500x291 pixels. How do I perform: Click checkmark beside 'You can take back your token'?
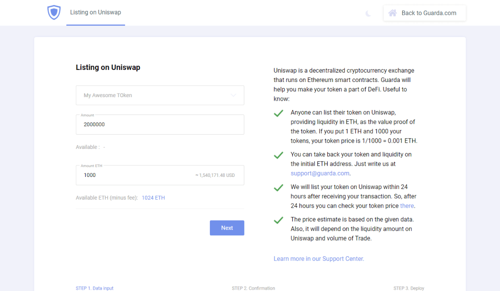coord(279,156)
